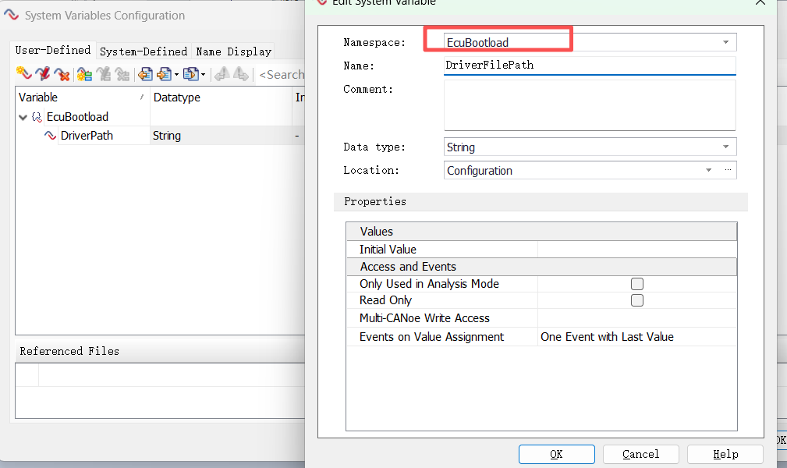
Task: Click the Name field containing DriverFilePath
Action: click(590, 66)
